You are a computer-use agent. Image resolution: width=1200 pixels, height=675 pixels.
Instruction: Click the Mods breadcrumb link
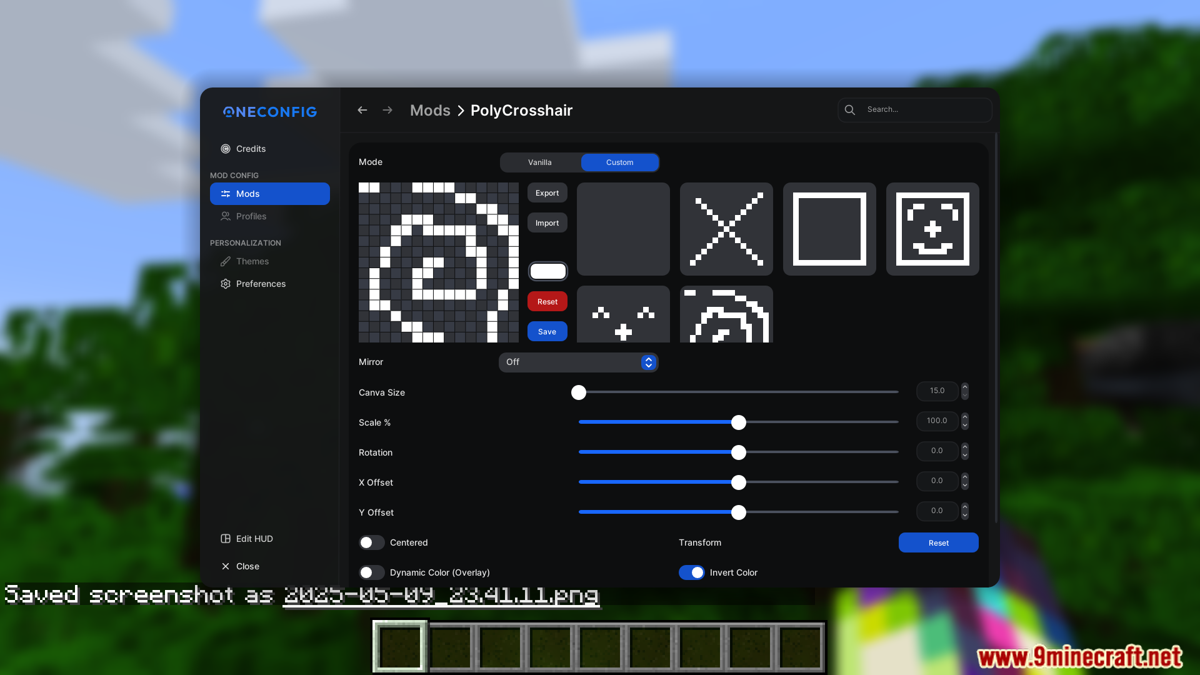(x=430, y=111)
